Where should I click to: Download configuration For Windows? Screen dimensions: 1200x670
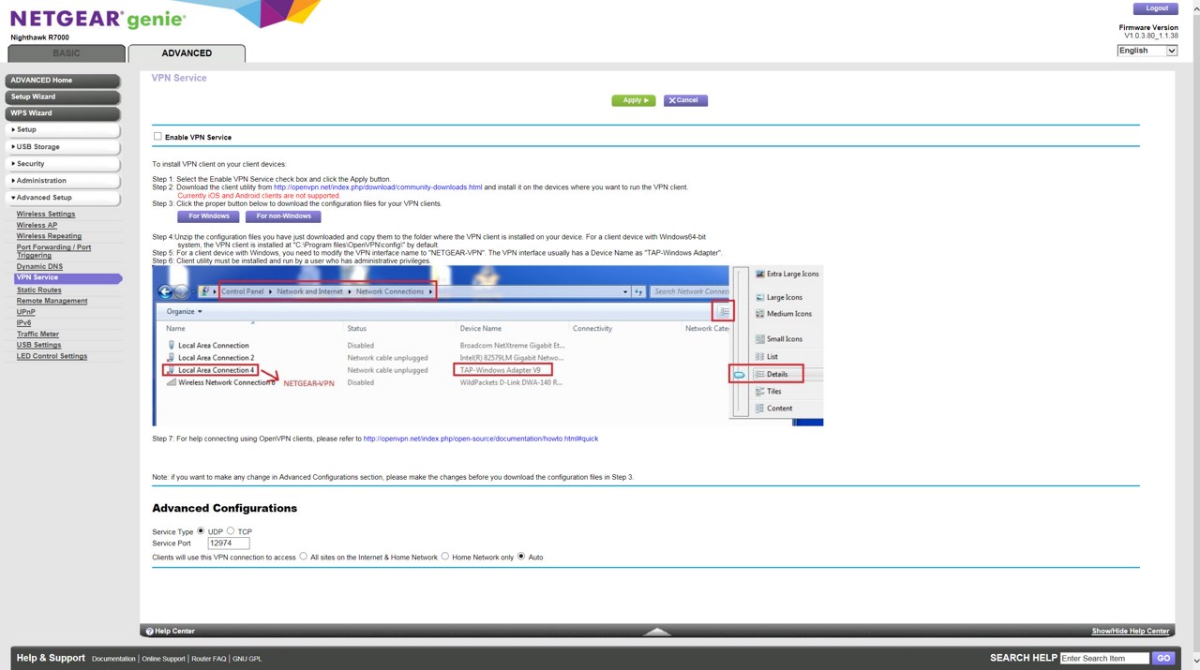(209, 216)
